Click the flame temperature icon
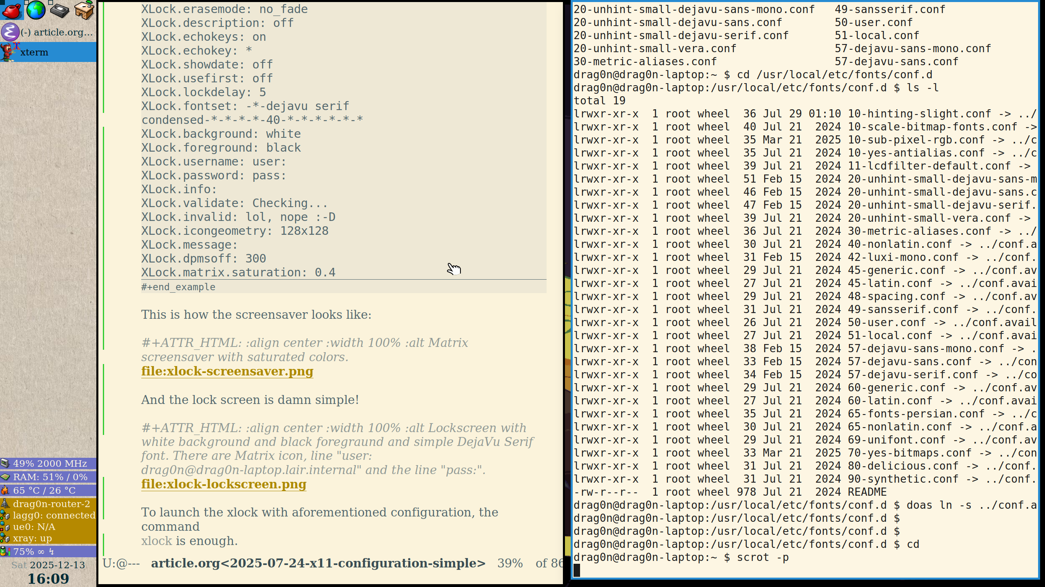This screenshot has width=1045, height=587. pos(5,490)
